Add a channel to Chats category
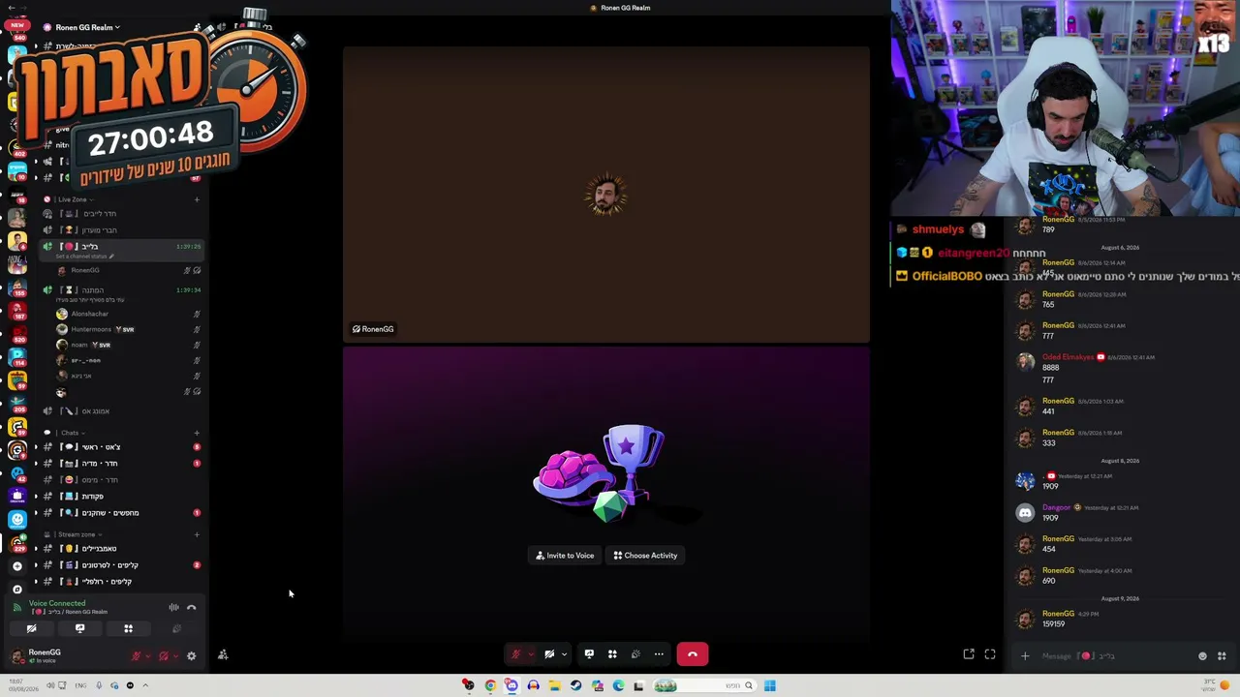Image resolution: width=1240 pixels, height=697 pixels. pos(197,433)
